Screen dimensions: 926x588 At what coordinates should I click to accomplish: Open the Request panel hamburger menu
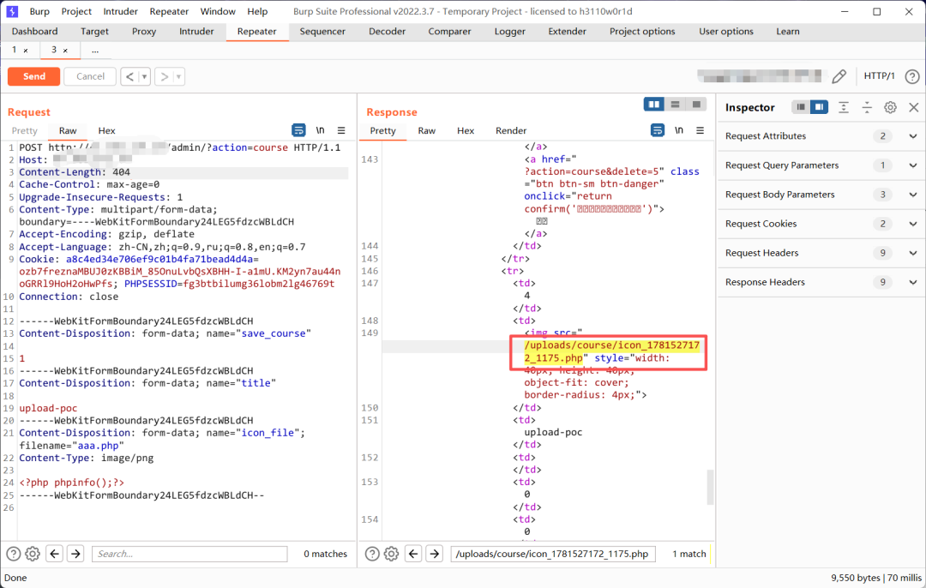[341, 130]
